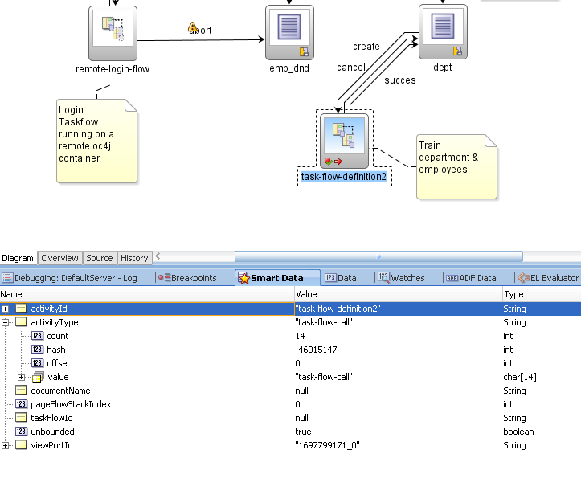Click the activityId value "task-flow-definition2"
Viewport: 581px width, 483px height.
coord(338,309)
